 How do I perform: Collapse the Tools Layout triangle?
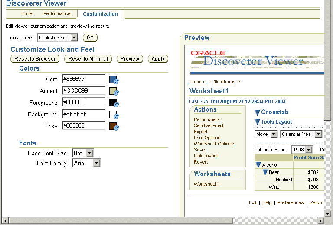pyautogui.click(x=257, y=122)
